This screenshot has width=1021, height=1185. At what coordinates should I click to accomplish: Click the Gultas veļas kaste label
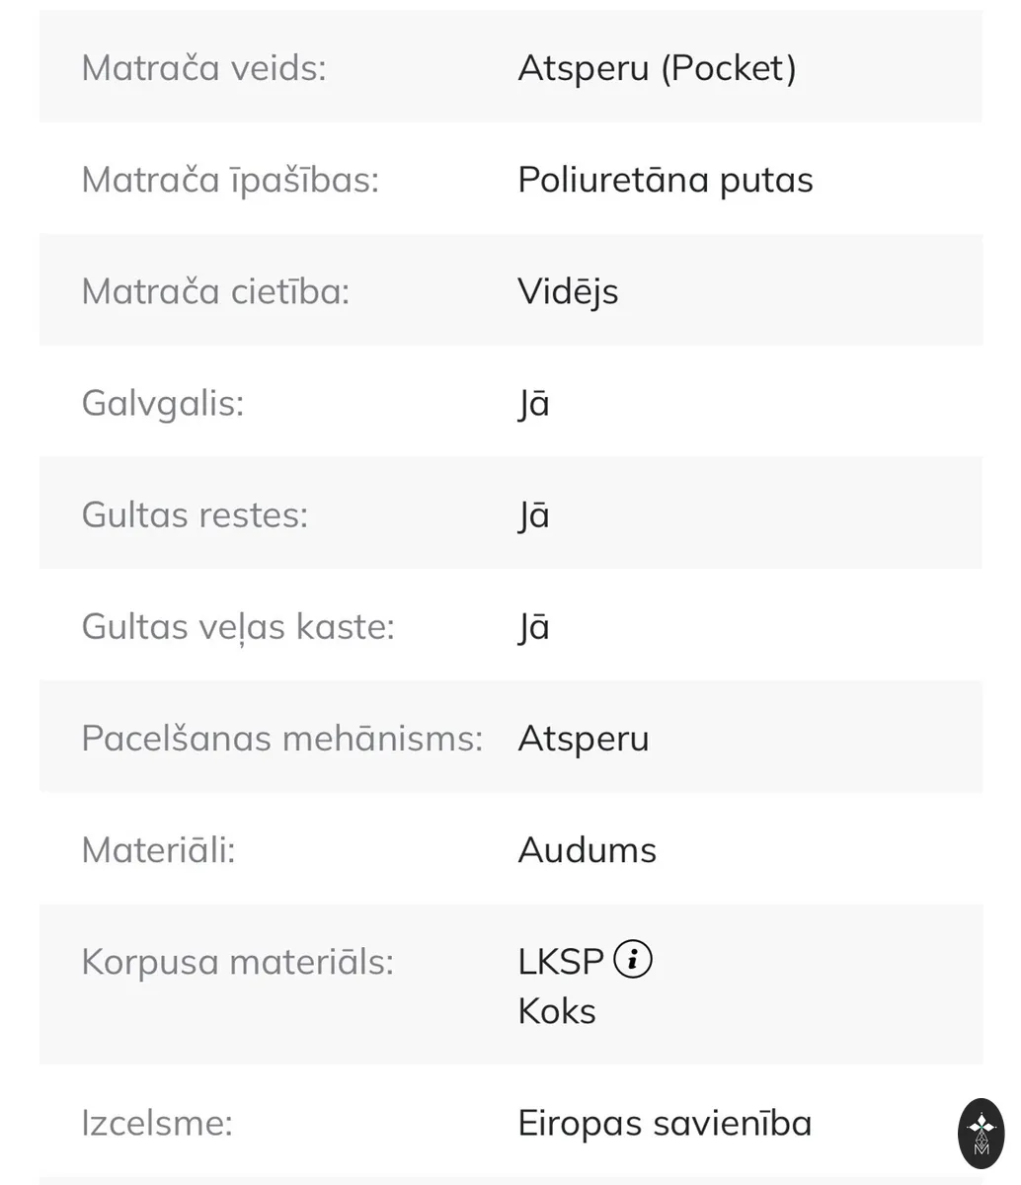238,627
